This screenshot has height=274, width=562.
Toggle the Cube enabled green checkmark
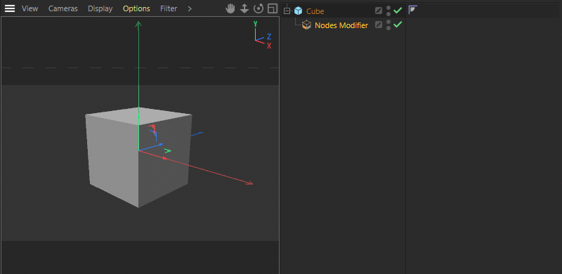click(x=398, y=11)
